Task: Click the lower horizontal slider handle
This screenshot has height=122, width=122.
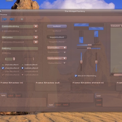Action: coord(89,48)
